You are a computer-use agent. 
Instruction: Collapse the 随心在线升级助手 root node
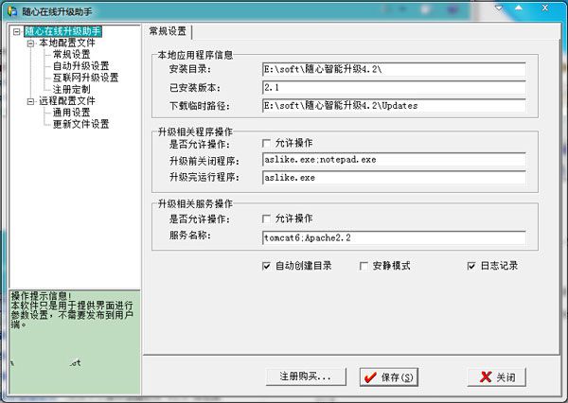(x=16, y=31)
